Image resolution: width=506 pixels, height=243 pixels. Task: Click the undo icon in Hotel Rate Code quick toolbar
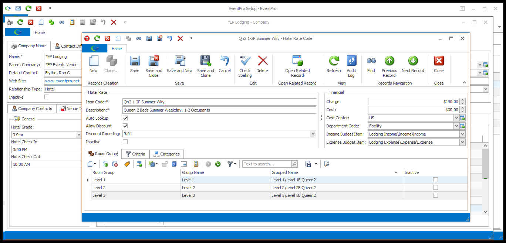169,38
